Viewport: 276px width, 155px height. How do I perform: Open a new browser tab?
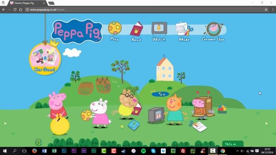tap(51, 3)
